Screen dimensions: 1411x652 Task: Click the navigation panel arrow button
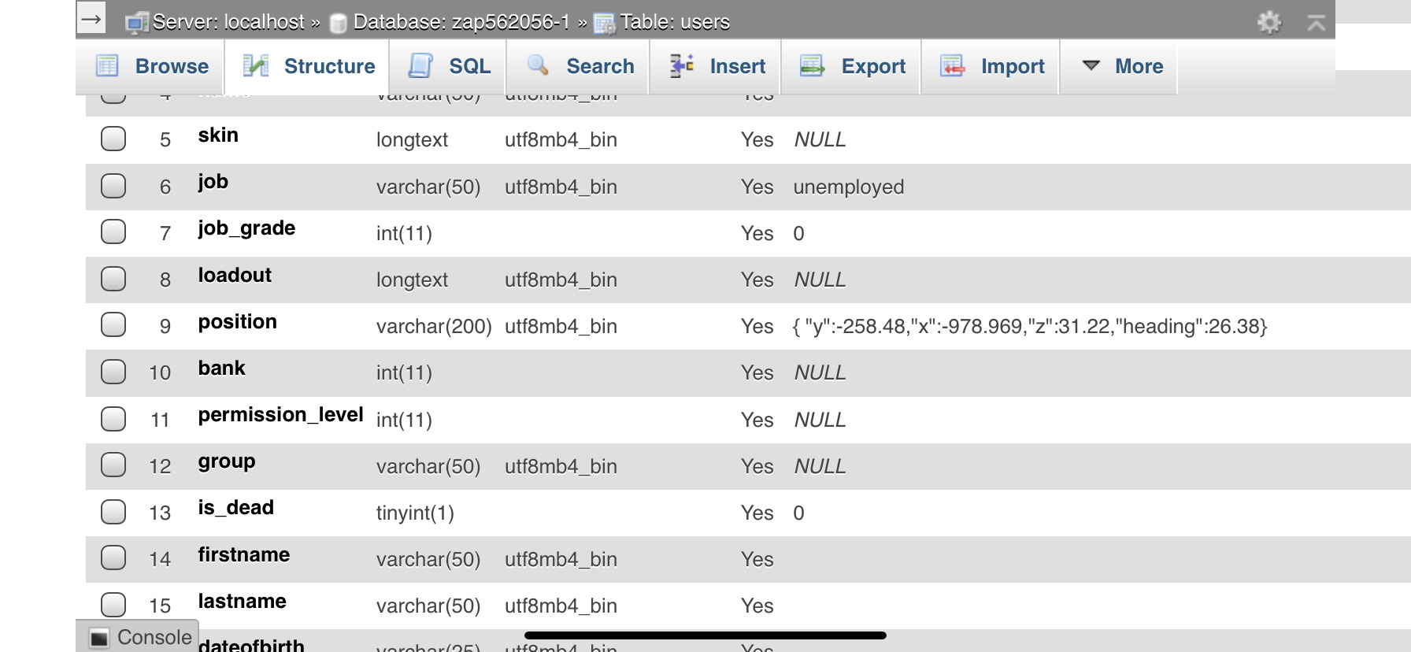click(91, 19)
